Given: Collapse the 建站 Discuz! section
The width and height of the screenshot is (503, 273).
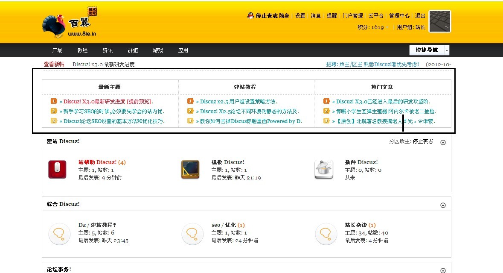Looking at the screenshot, I should pyautogui.click(x=443, y=142).
